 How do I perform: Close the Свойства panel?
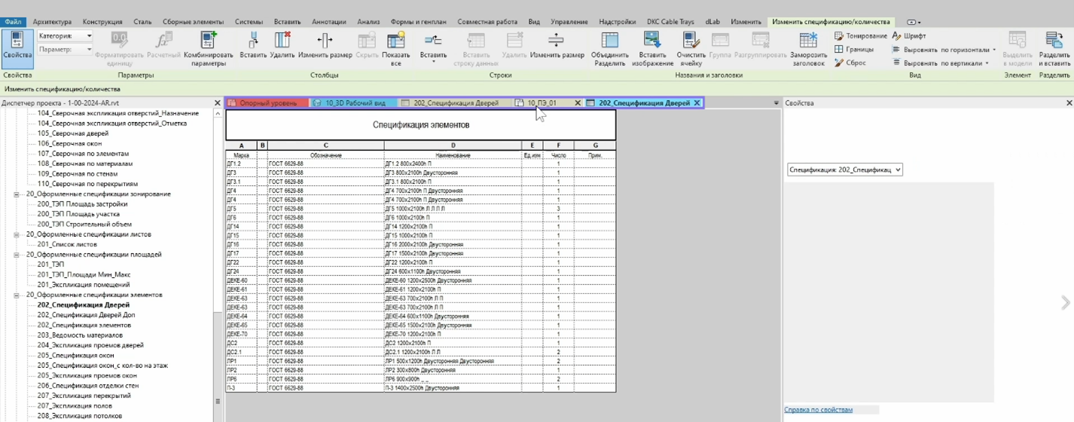coord(1069,103)
